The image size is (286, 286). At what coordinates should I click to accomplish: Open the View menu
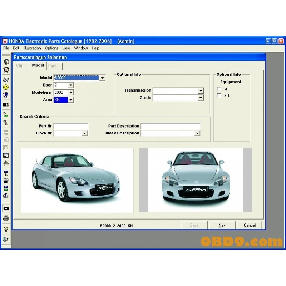[x=66, y=48]
